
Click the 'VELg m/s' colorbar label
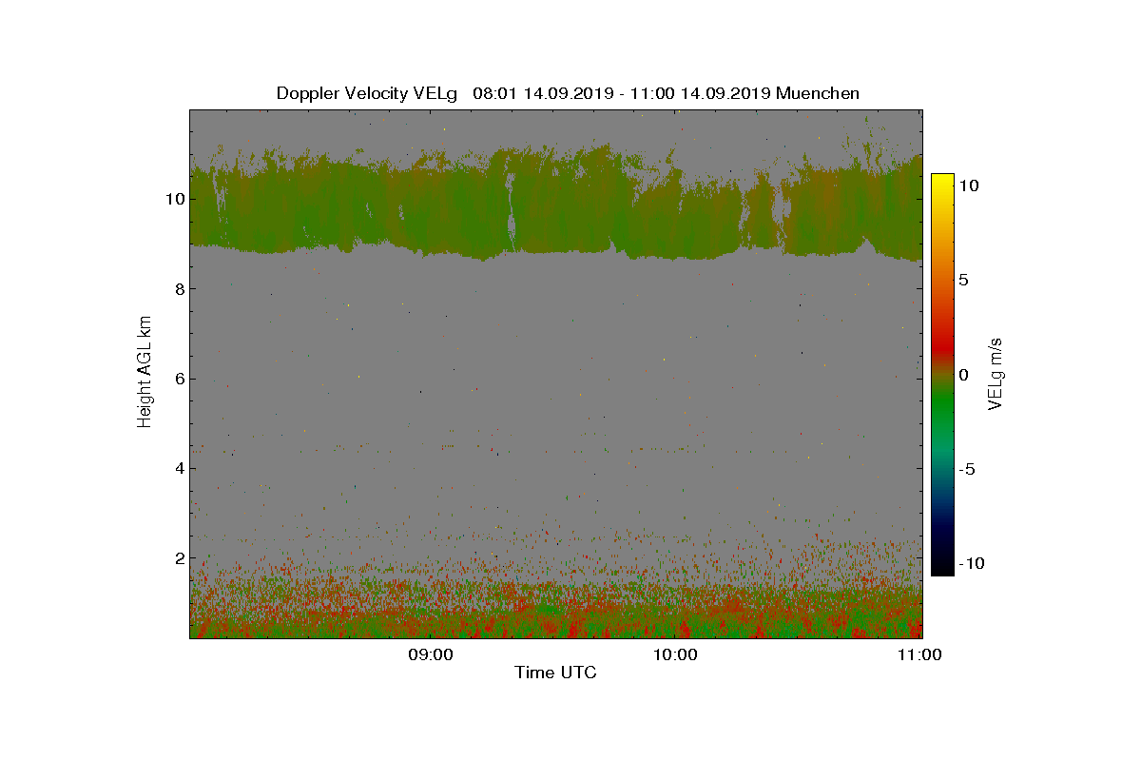coord(995,374)
